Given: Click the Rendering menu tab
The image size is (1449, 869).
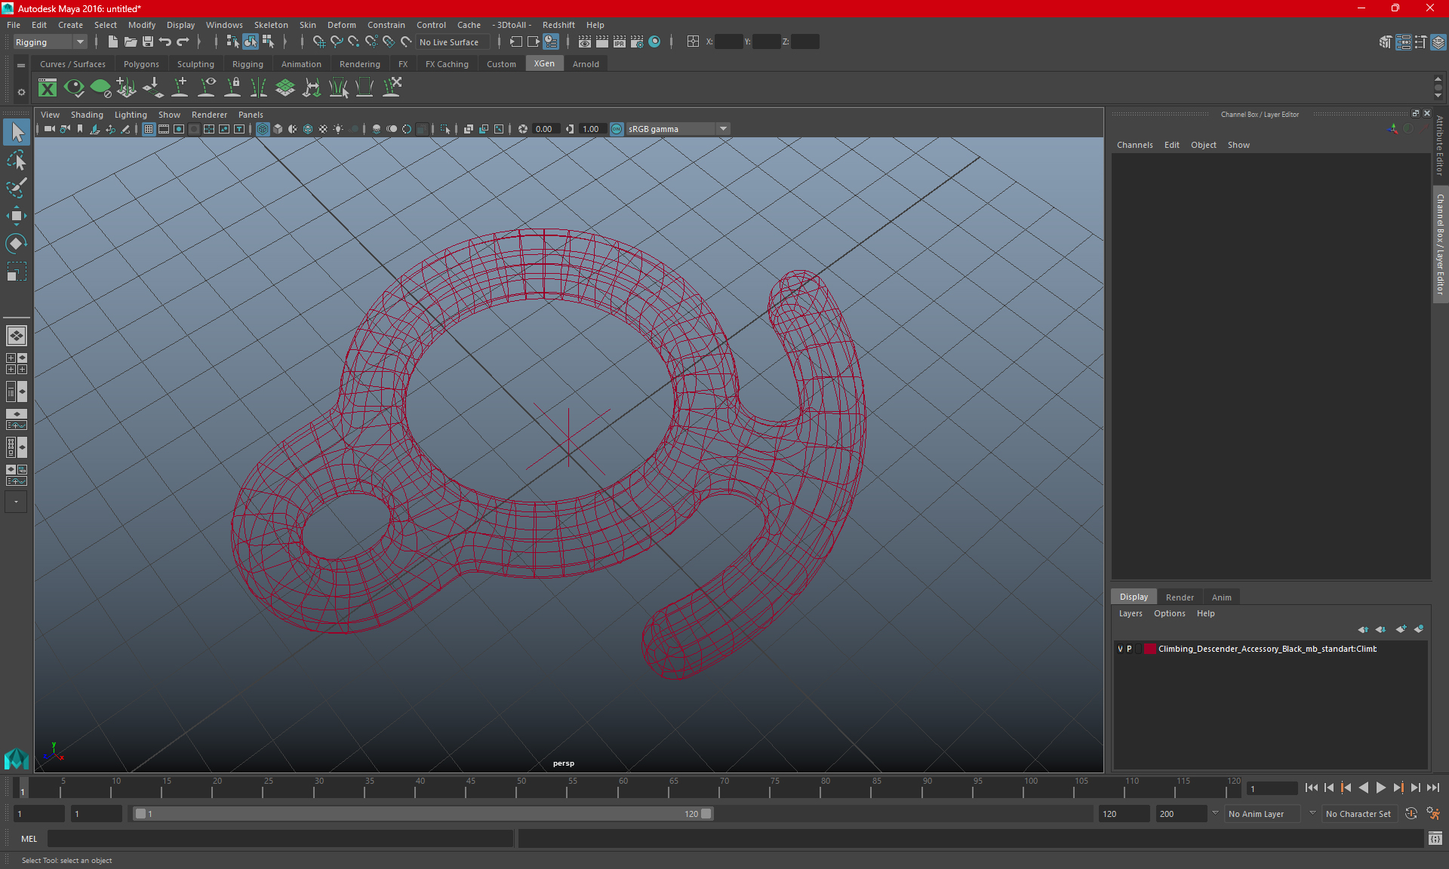Looking at the screenshot, I should coord(359,64).
